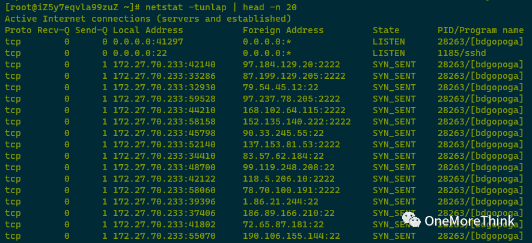The image size is (532, 243).
Task: Click foreign address 97.184.129.20:2222
Action: pyautogui.click(x=292, y=64)
